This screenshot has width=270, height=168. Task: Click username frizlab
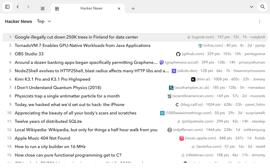point(260,138)
